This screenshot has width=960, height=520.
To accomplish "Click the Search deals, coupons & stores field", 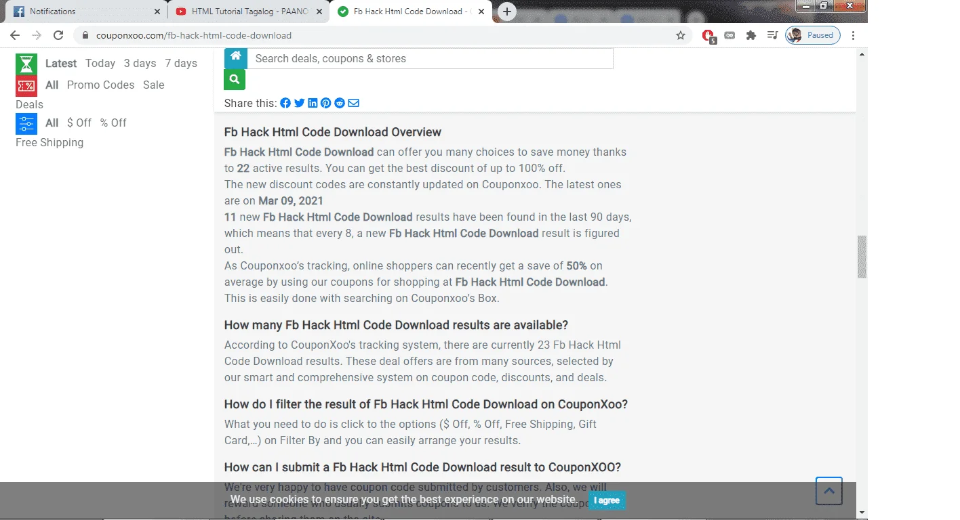I will coord(430,58).
